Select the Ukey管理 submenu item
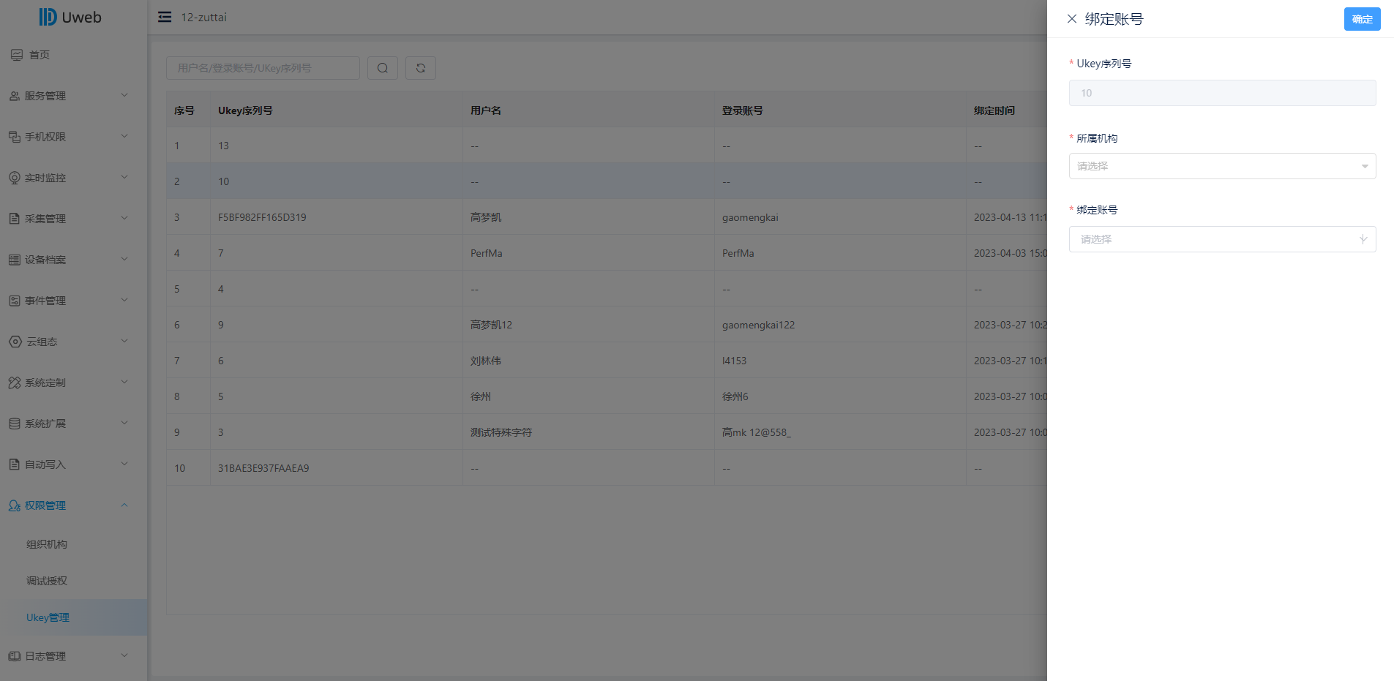 tap(73, 617)
